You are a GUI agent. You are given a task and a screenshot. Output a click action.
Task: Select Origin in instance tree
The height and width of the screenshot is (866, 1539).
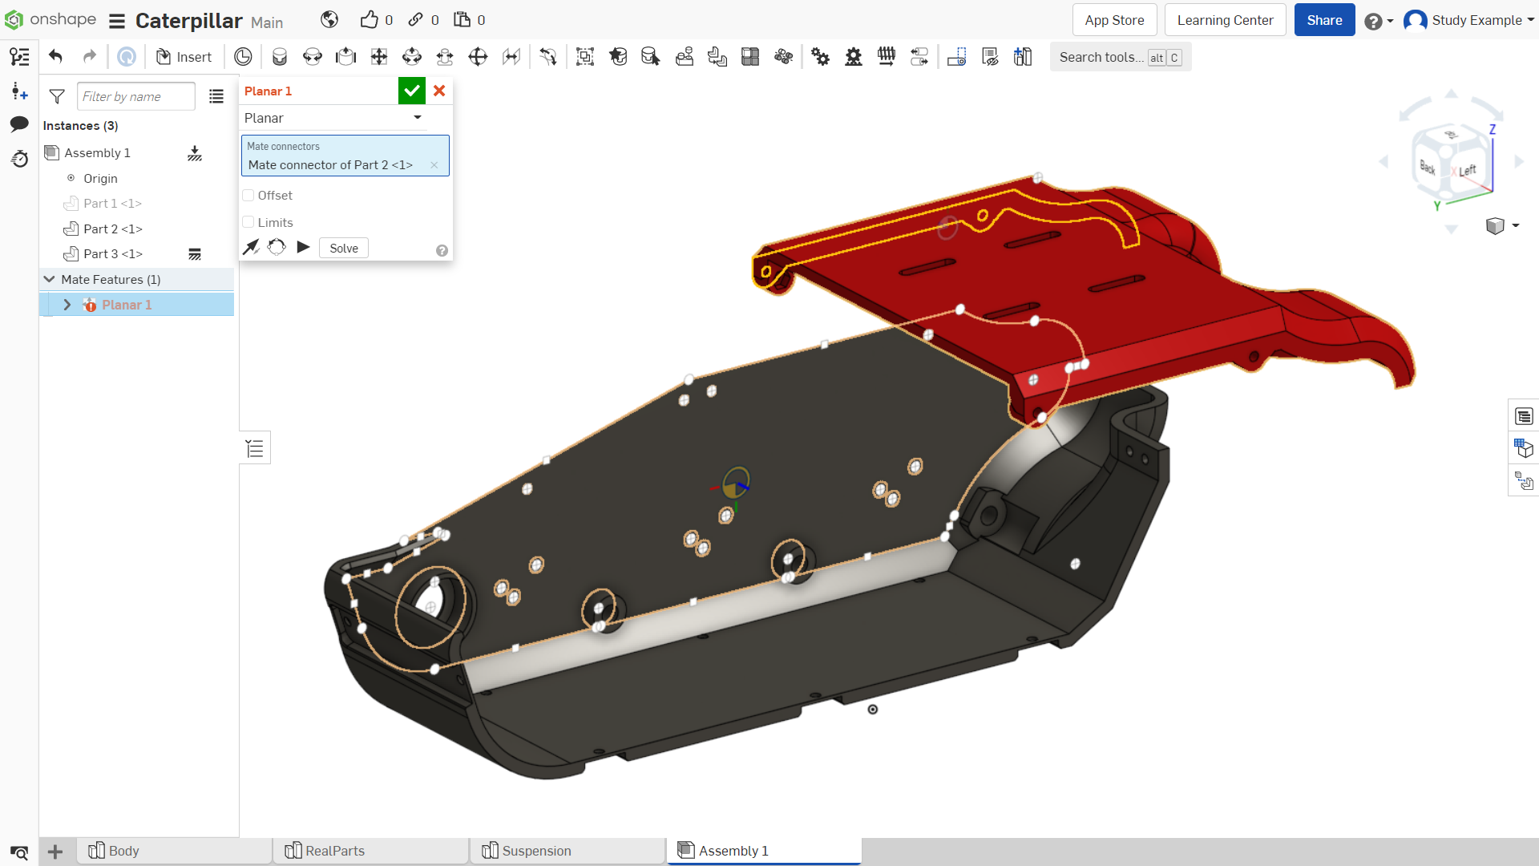pos(100,178)
